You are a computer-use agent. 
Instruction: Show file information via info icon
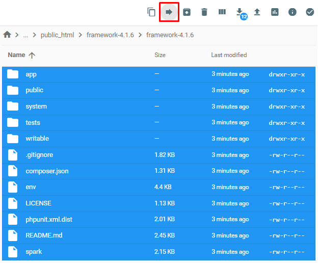pos(293,12)
